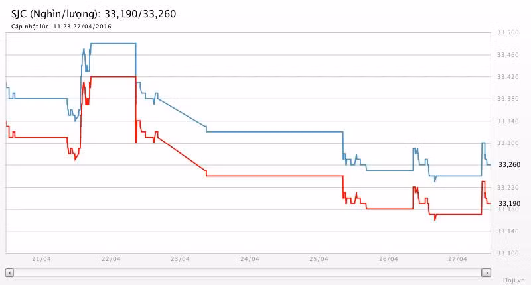
Task: Click the SJC chart title text
Action: coord(94,13)
